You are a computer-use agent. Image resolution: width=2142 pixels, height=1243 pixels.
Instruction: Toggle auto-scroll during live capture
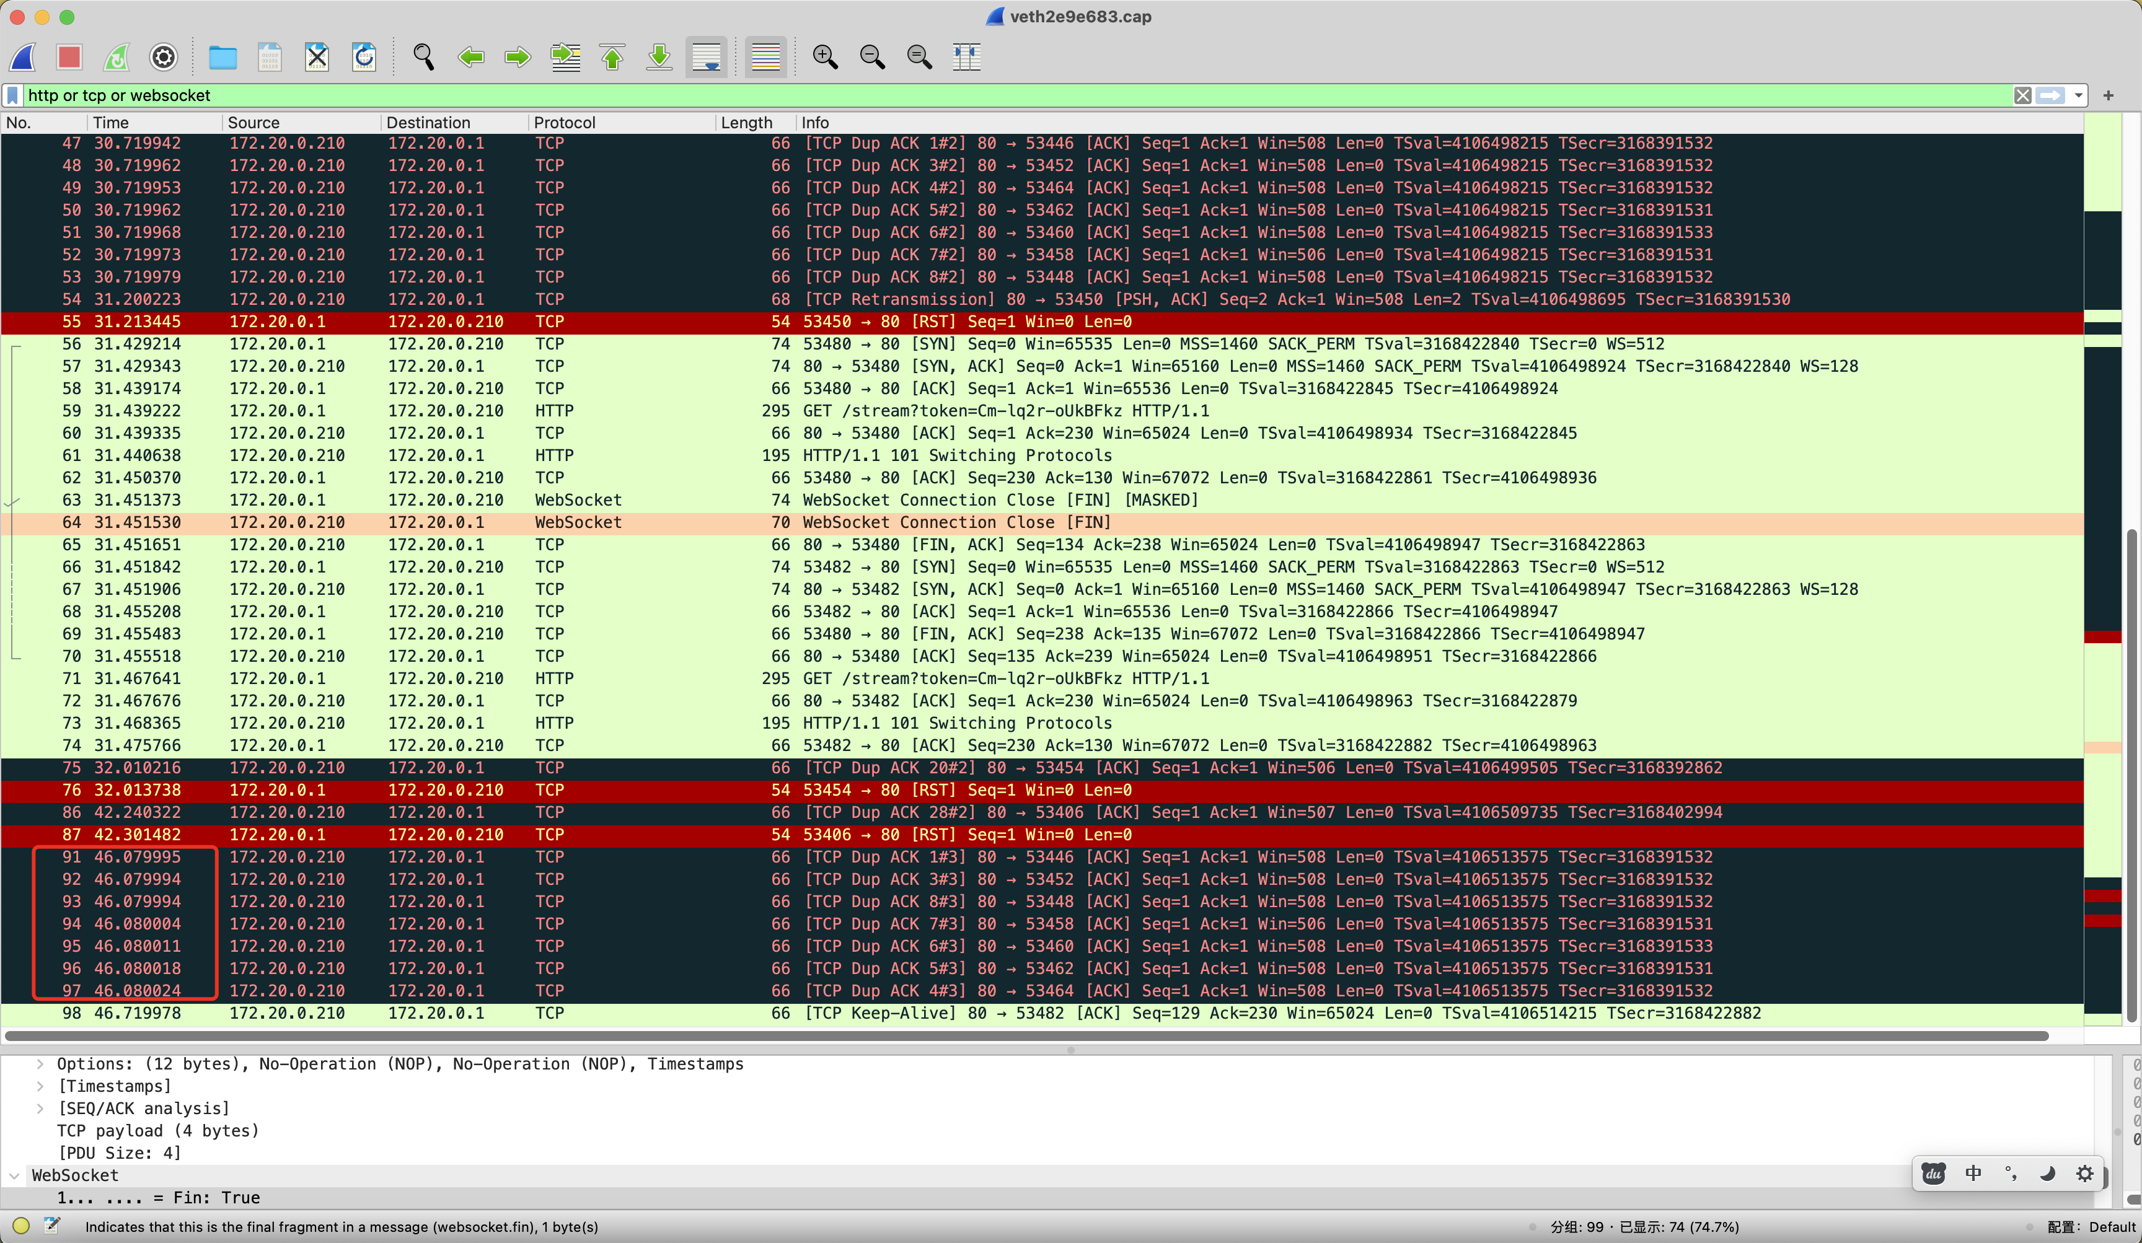pyautogui.click(x=707, y=57)
